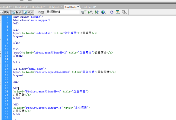This screenshot has height=120, width=176.
Task: Switch to the Untitled-4 document tab
Action: coord(22,7)
